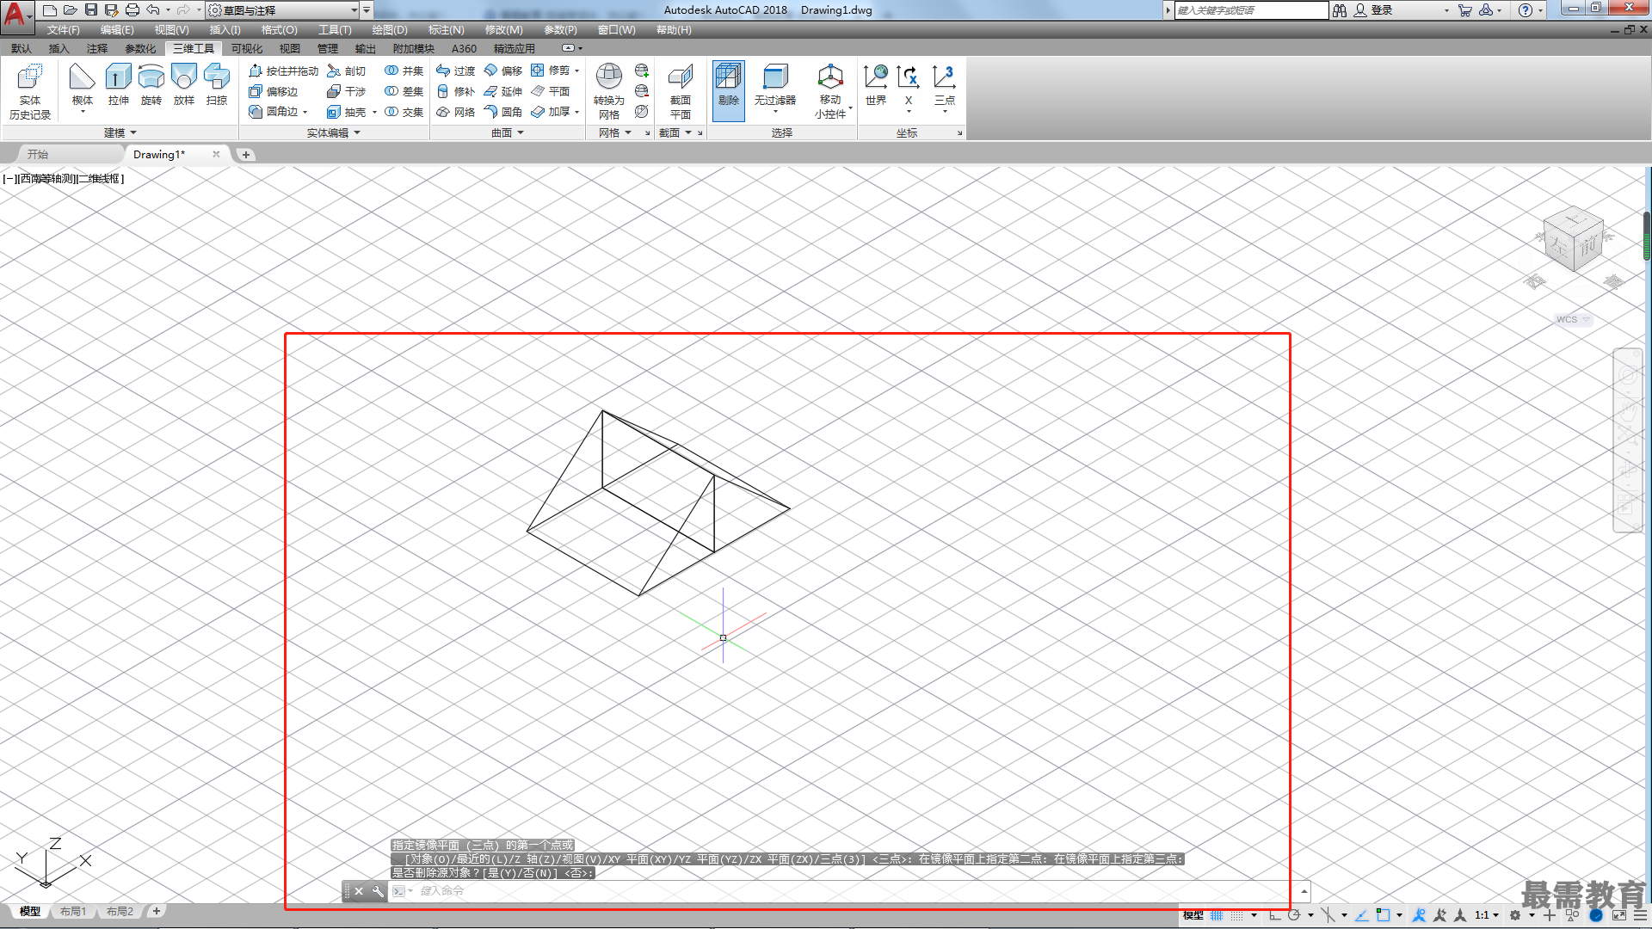Click the keyword search box in title bar
1652x929 pixels.
tap(1251, 10)
